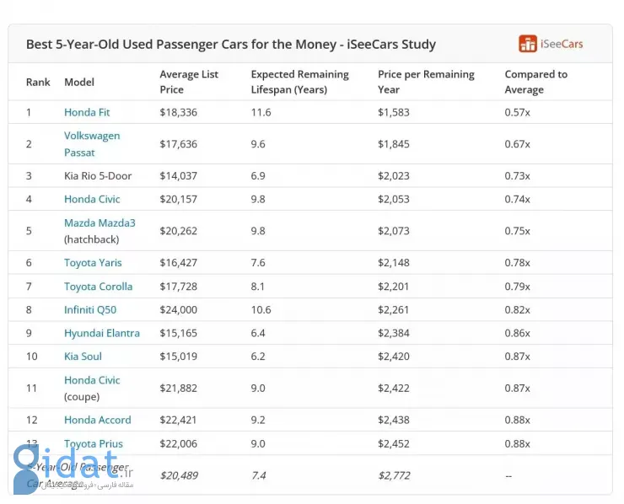Follow the Honda Civic rank 4 link
Image resolution: width=624 pixels, height=504 pixels.
pos(92,199)
